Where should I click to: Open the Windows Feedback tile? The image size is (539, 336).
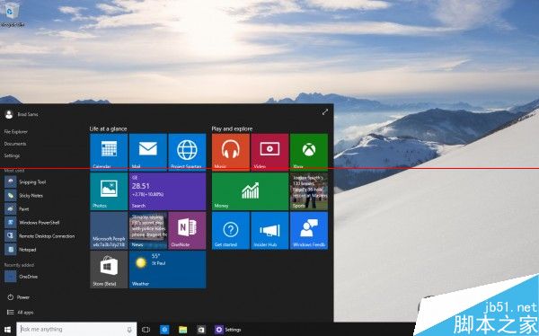(x=309, y=230)
